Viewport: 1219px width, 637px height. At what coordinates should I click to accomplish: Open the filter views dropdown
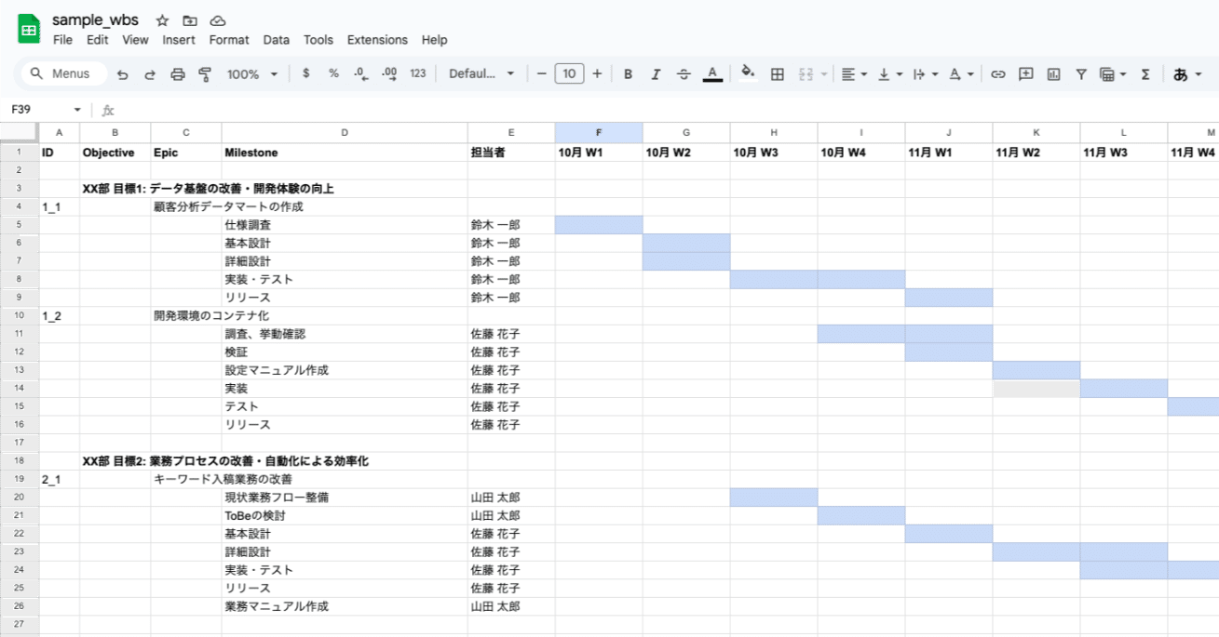[x=1113, y=73]
